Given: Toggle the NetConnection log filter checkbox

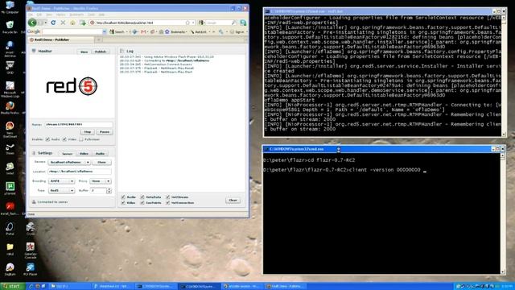Looking at the screenshot, I should pos(168,202).
